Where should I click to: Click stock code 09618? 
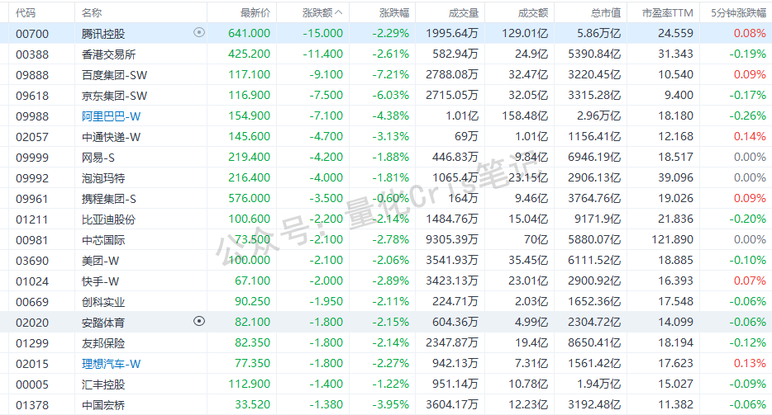(x=32, y=96)
